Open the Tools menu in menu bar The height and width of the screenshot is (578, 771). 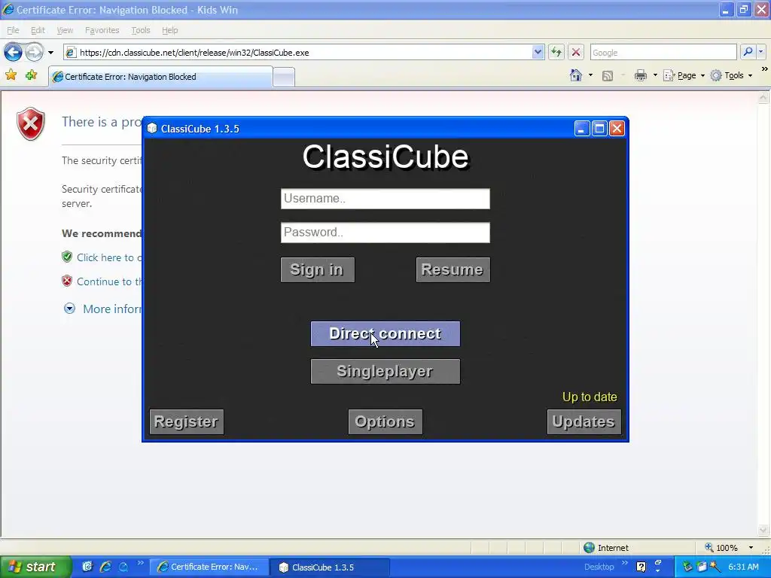(x=141, y=30)
